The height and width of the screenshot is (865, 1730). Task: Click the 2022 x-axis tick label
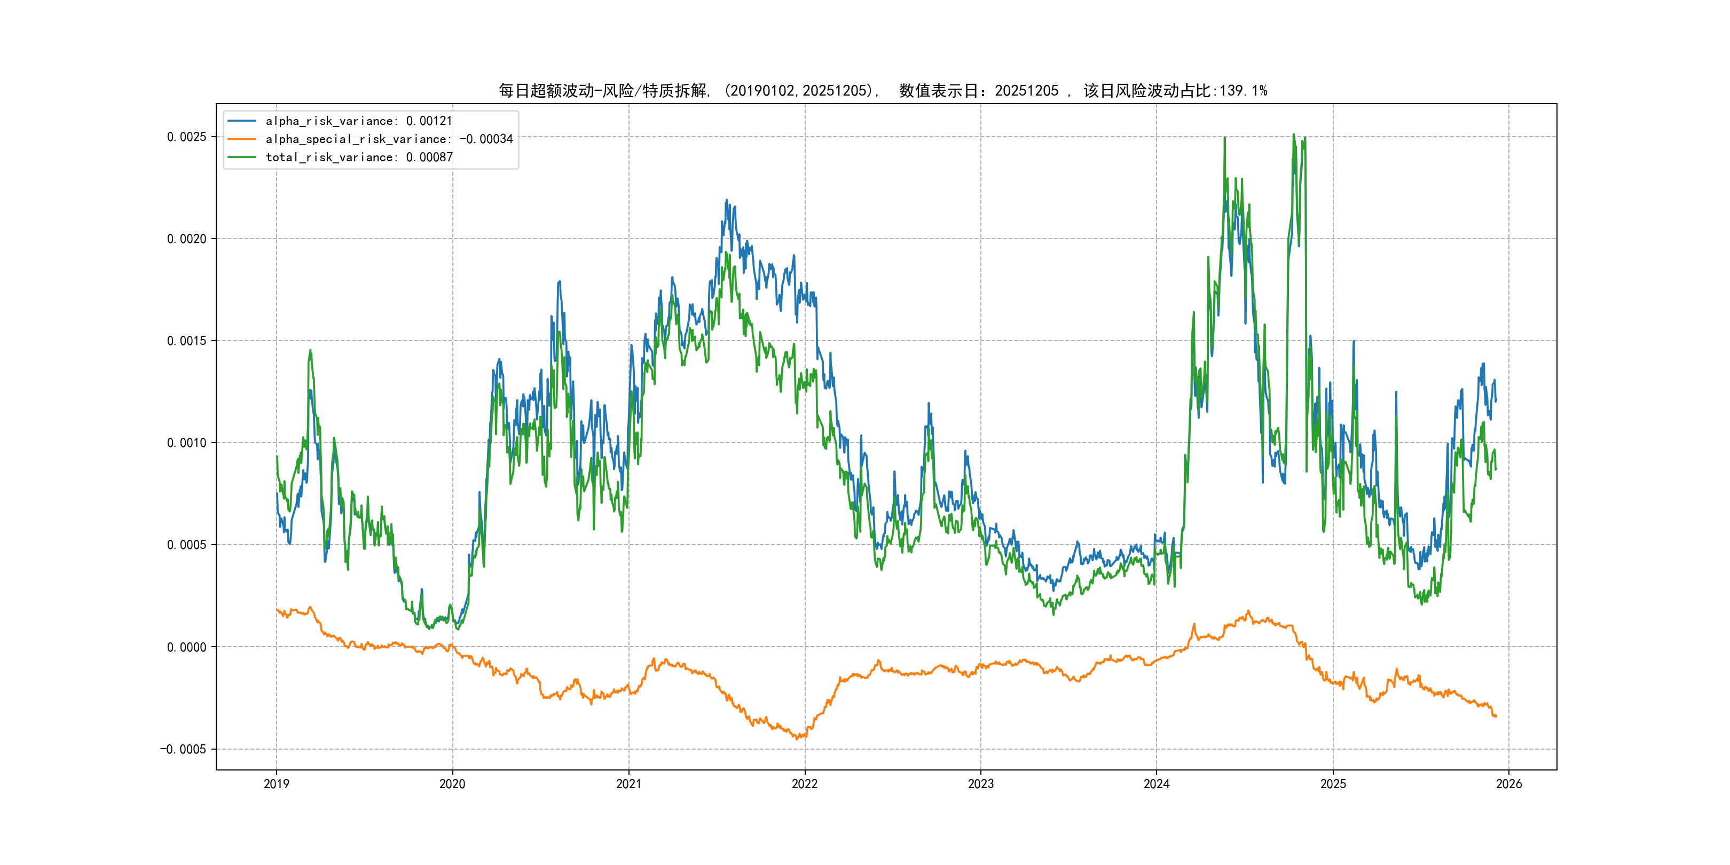(805, 784)
